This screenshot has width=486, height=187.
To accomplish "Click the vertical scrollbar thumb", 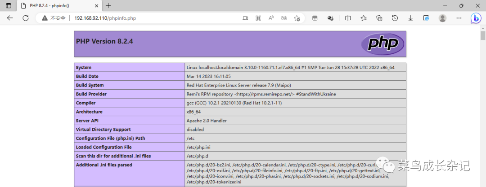I will pyautogui.click(x=483, y=35).
